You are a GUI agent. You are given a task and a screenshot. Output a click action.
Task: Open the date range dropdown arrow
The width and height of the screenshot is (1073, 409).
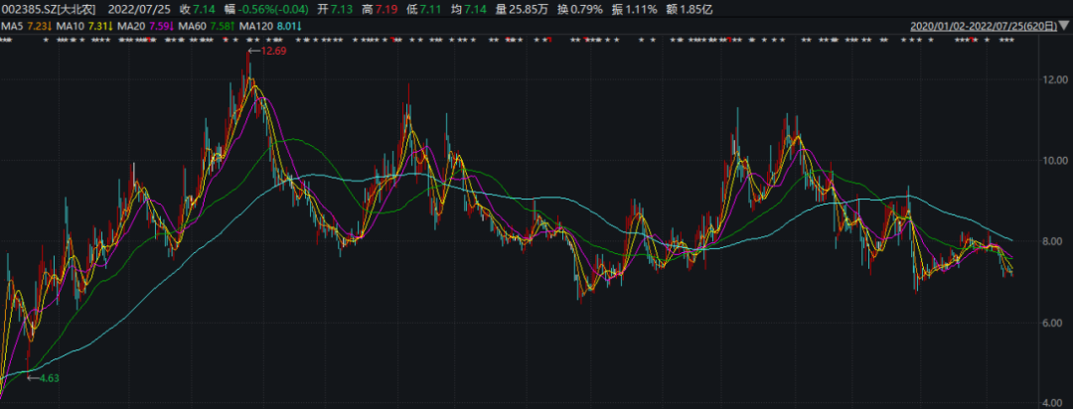coord(1064,26)
